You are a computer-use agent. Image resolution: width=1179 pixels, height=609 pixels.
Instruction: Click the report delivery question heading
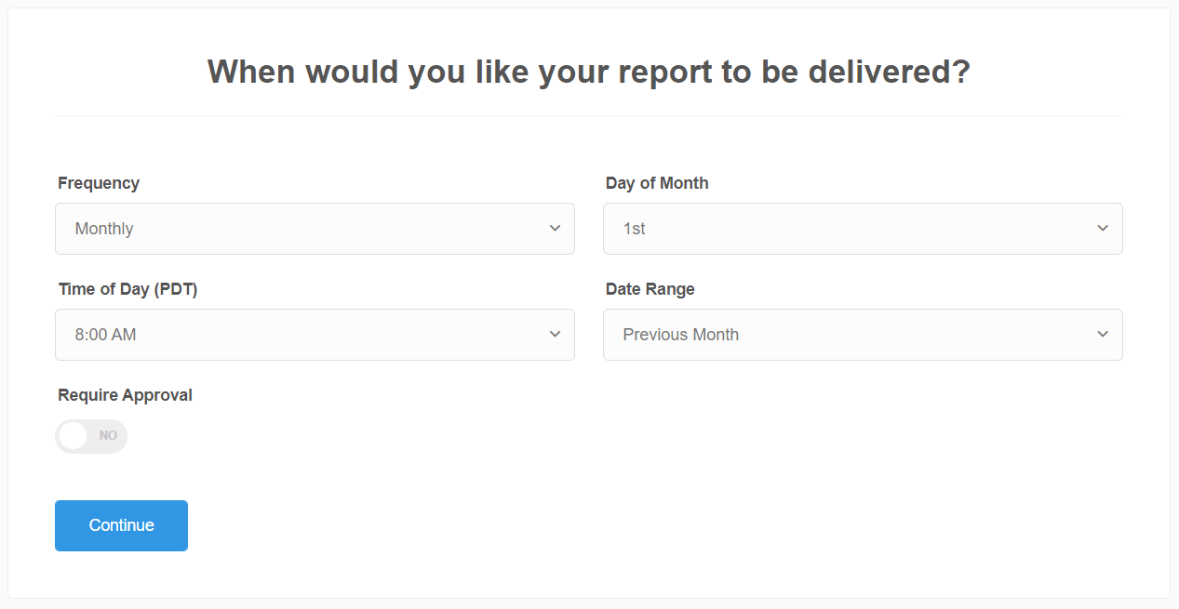click(588, 72)
